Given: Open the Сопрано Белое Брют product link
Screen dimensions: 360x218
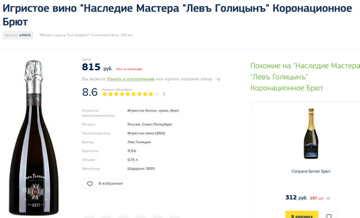Looking at the screenshot, I should click(311, 171).
